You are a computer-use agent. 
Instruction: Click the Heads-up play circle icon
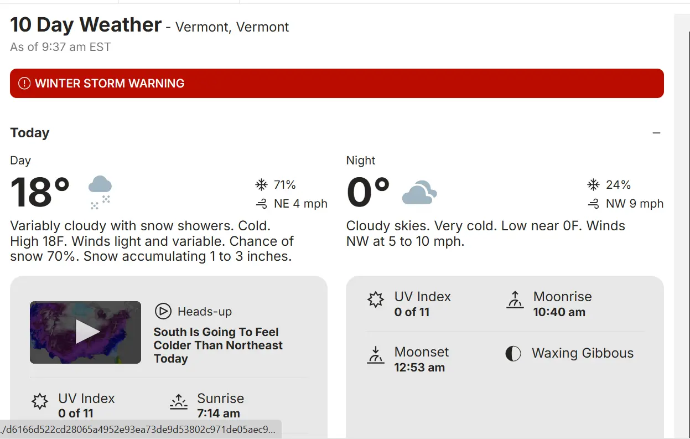pyautogui.click(x=163, y=312)
